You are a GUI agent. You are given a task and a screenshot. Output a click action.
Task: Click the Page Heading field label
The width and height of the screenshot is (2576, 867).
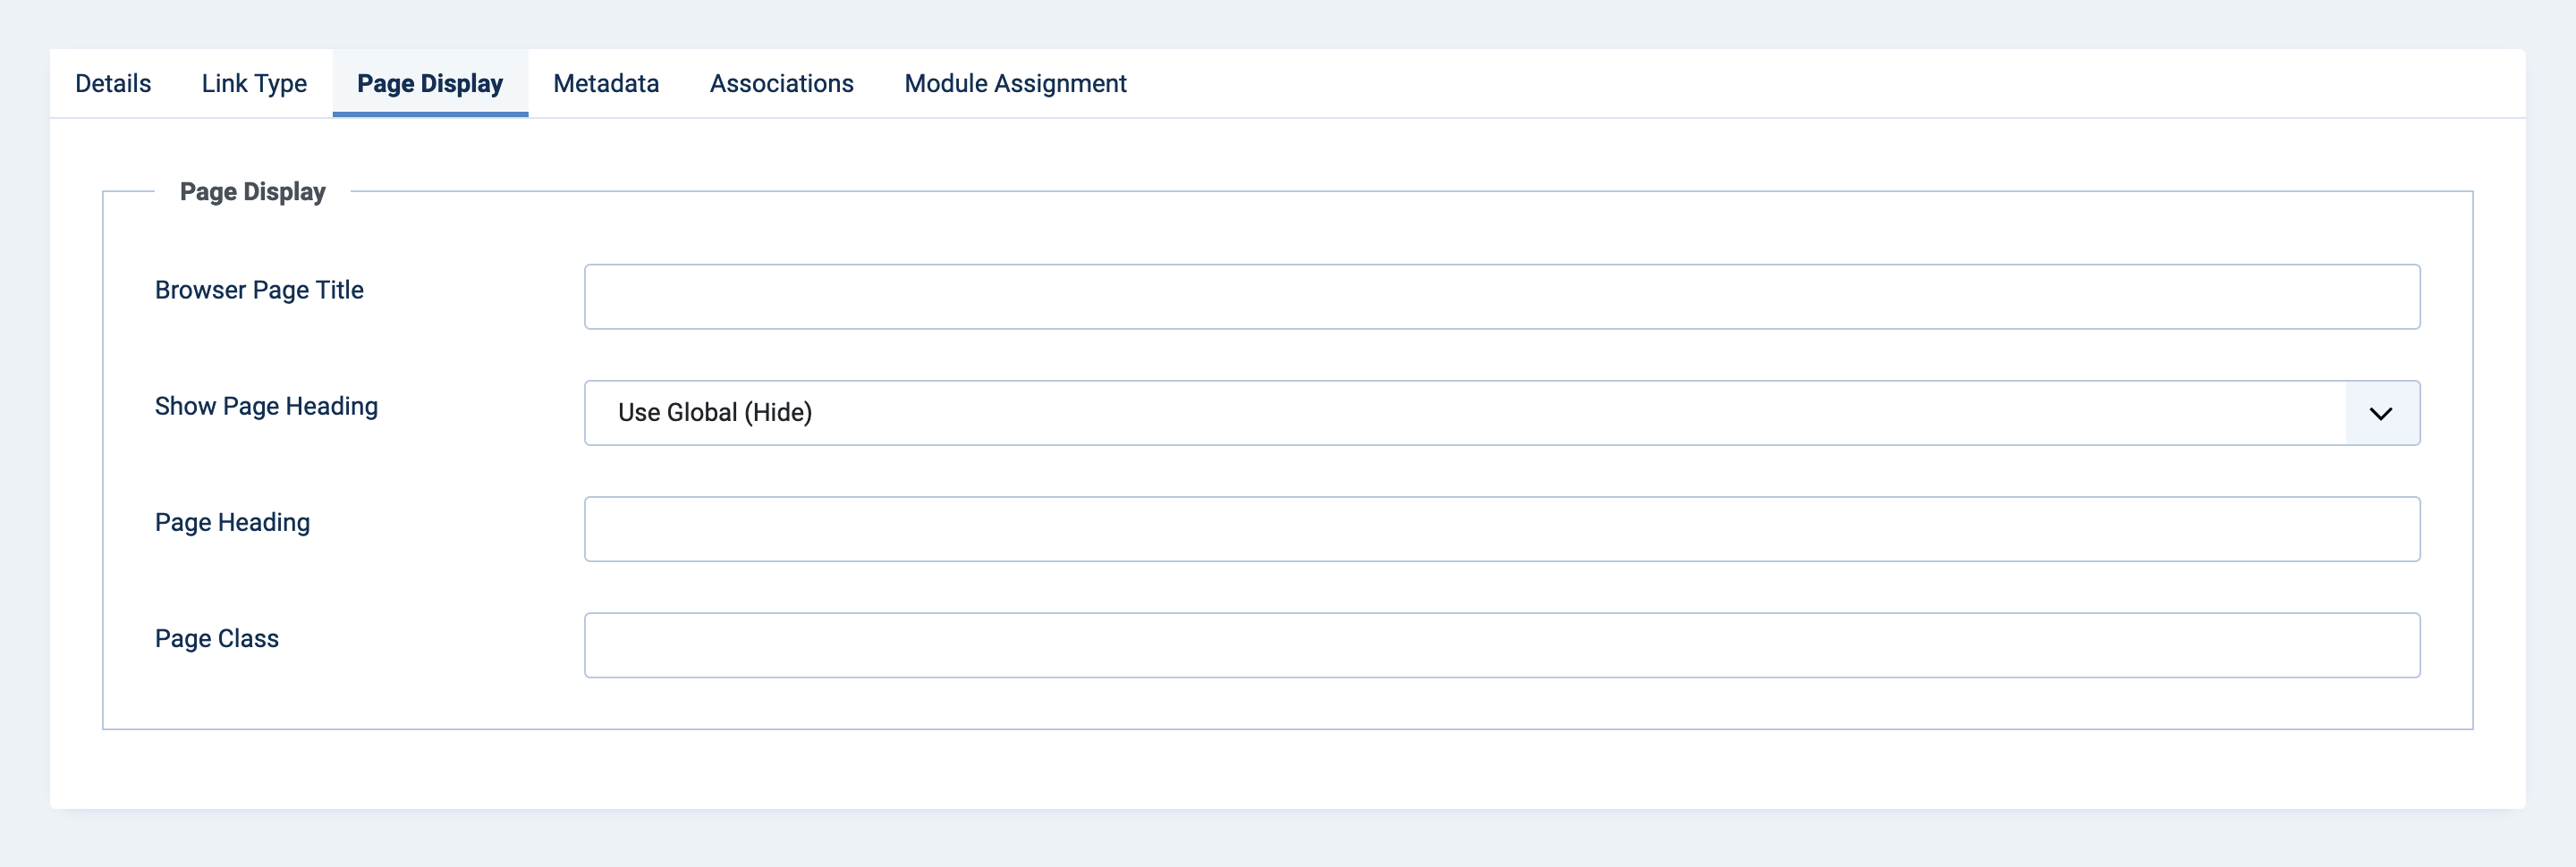pos(232,522)
